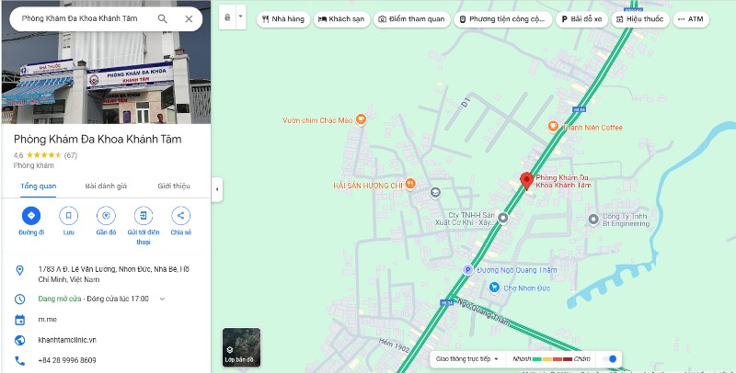This screenshot has height=373, width=736.
Task: Click the Vườn chim Chào Mào cafe icon
Action: pos(361,120)
